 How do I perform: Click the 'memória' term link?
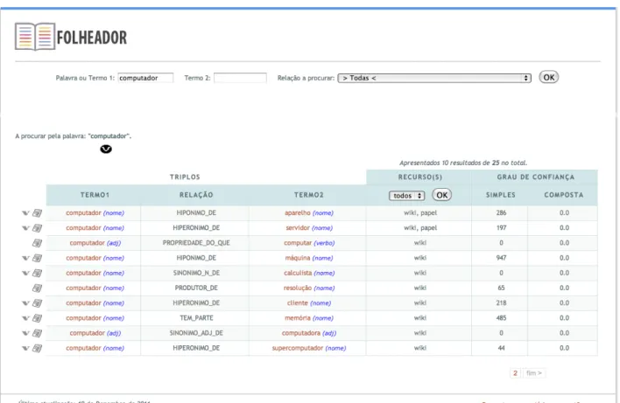pos(298,317)
